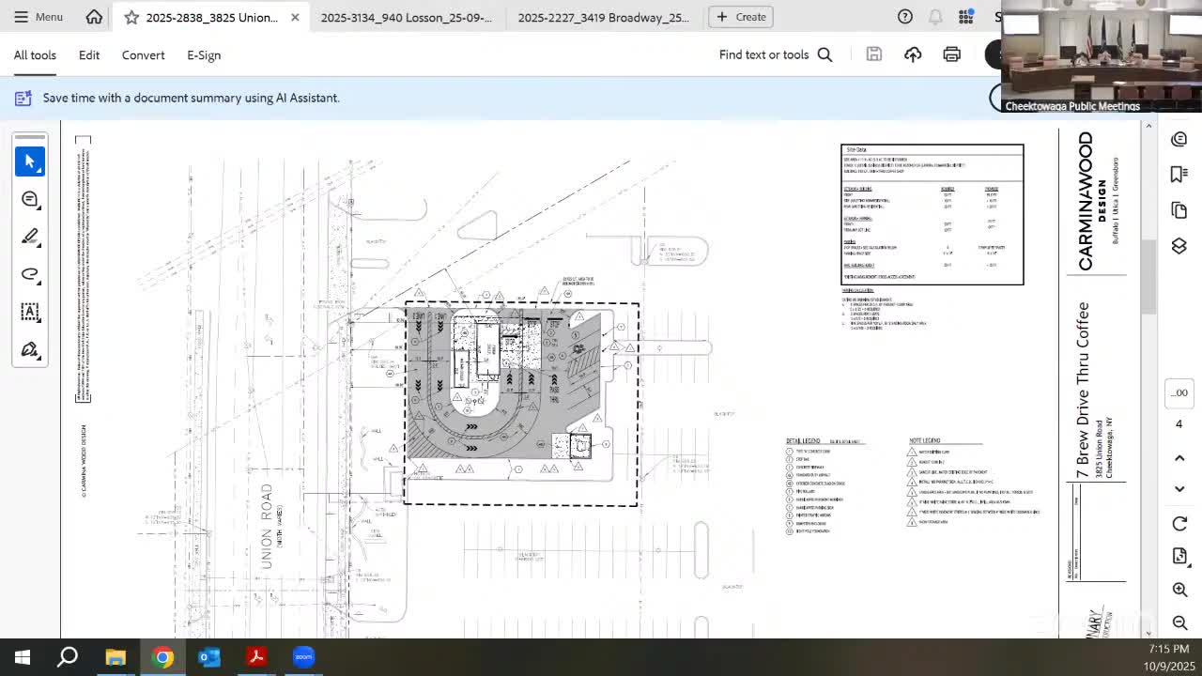The height and width of the screenshot is (676, 1202).
Task: Open the Convert menu item
Action: [143, 54]
